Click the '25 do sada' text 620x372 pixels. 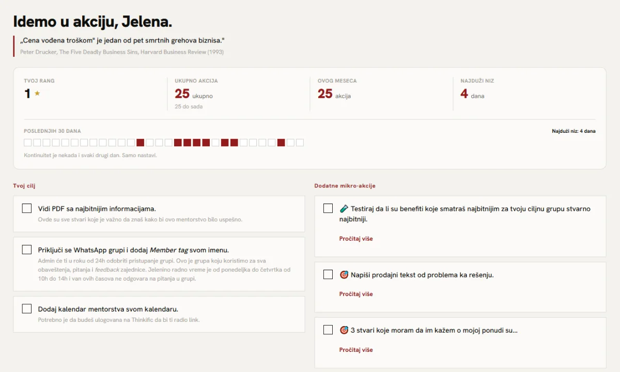[x=189, y=106]
